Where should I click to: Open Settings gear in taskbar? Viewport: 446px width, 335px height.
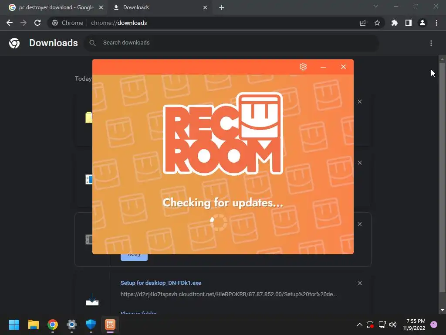coord(72,325)
